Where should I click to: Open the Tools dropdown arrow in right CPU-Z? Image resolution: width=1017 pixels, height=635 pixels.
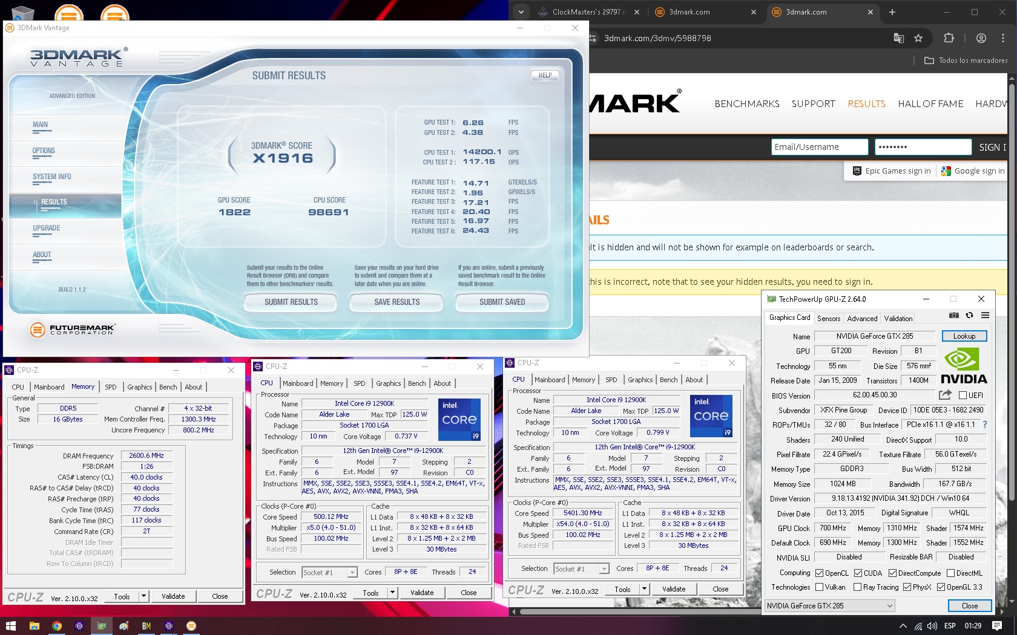pyautogui.click(x=644, y=589)
